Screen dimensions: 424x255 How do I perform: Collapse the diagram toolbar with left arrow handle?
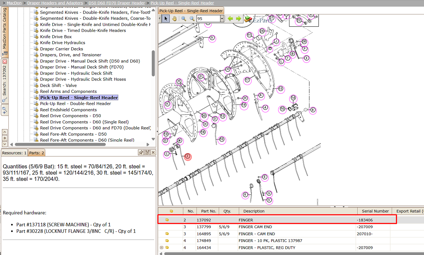coord(159,19)
